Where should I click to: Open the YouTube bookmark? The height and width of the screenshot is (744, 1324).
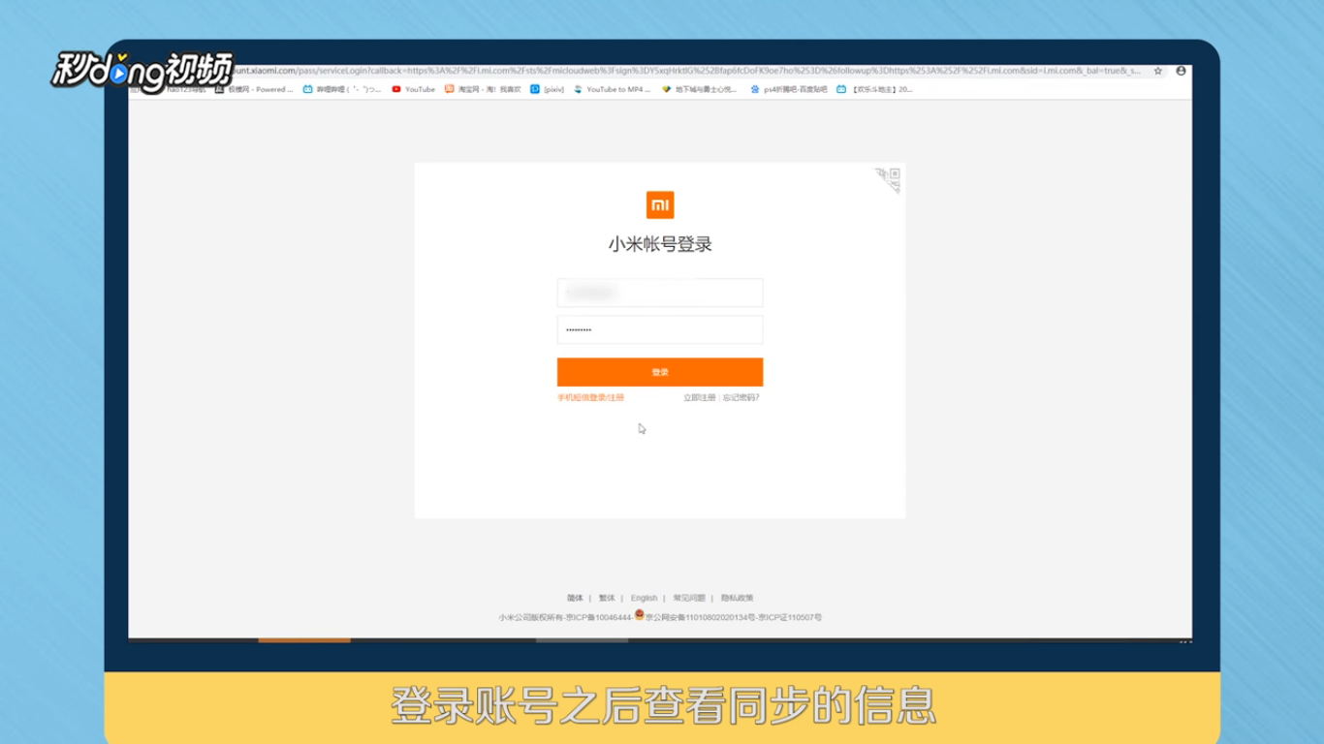413,89
